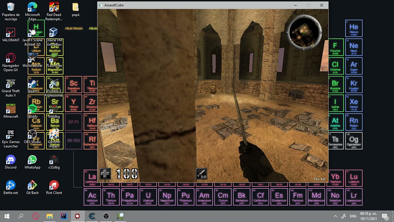Open the Papelera de reciclaje desktop icon
394x222 pixels.
click(x=11, y=12)
